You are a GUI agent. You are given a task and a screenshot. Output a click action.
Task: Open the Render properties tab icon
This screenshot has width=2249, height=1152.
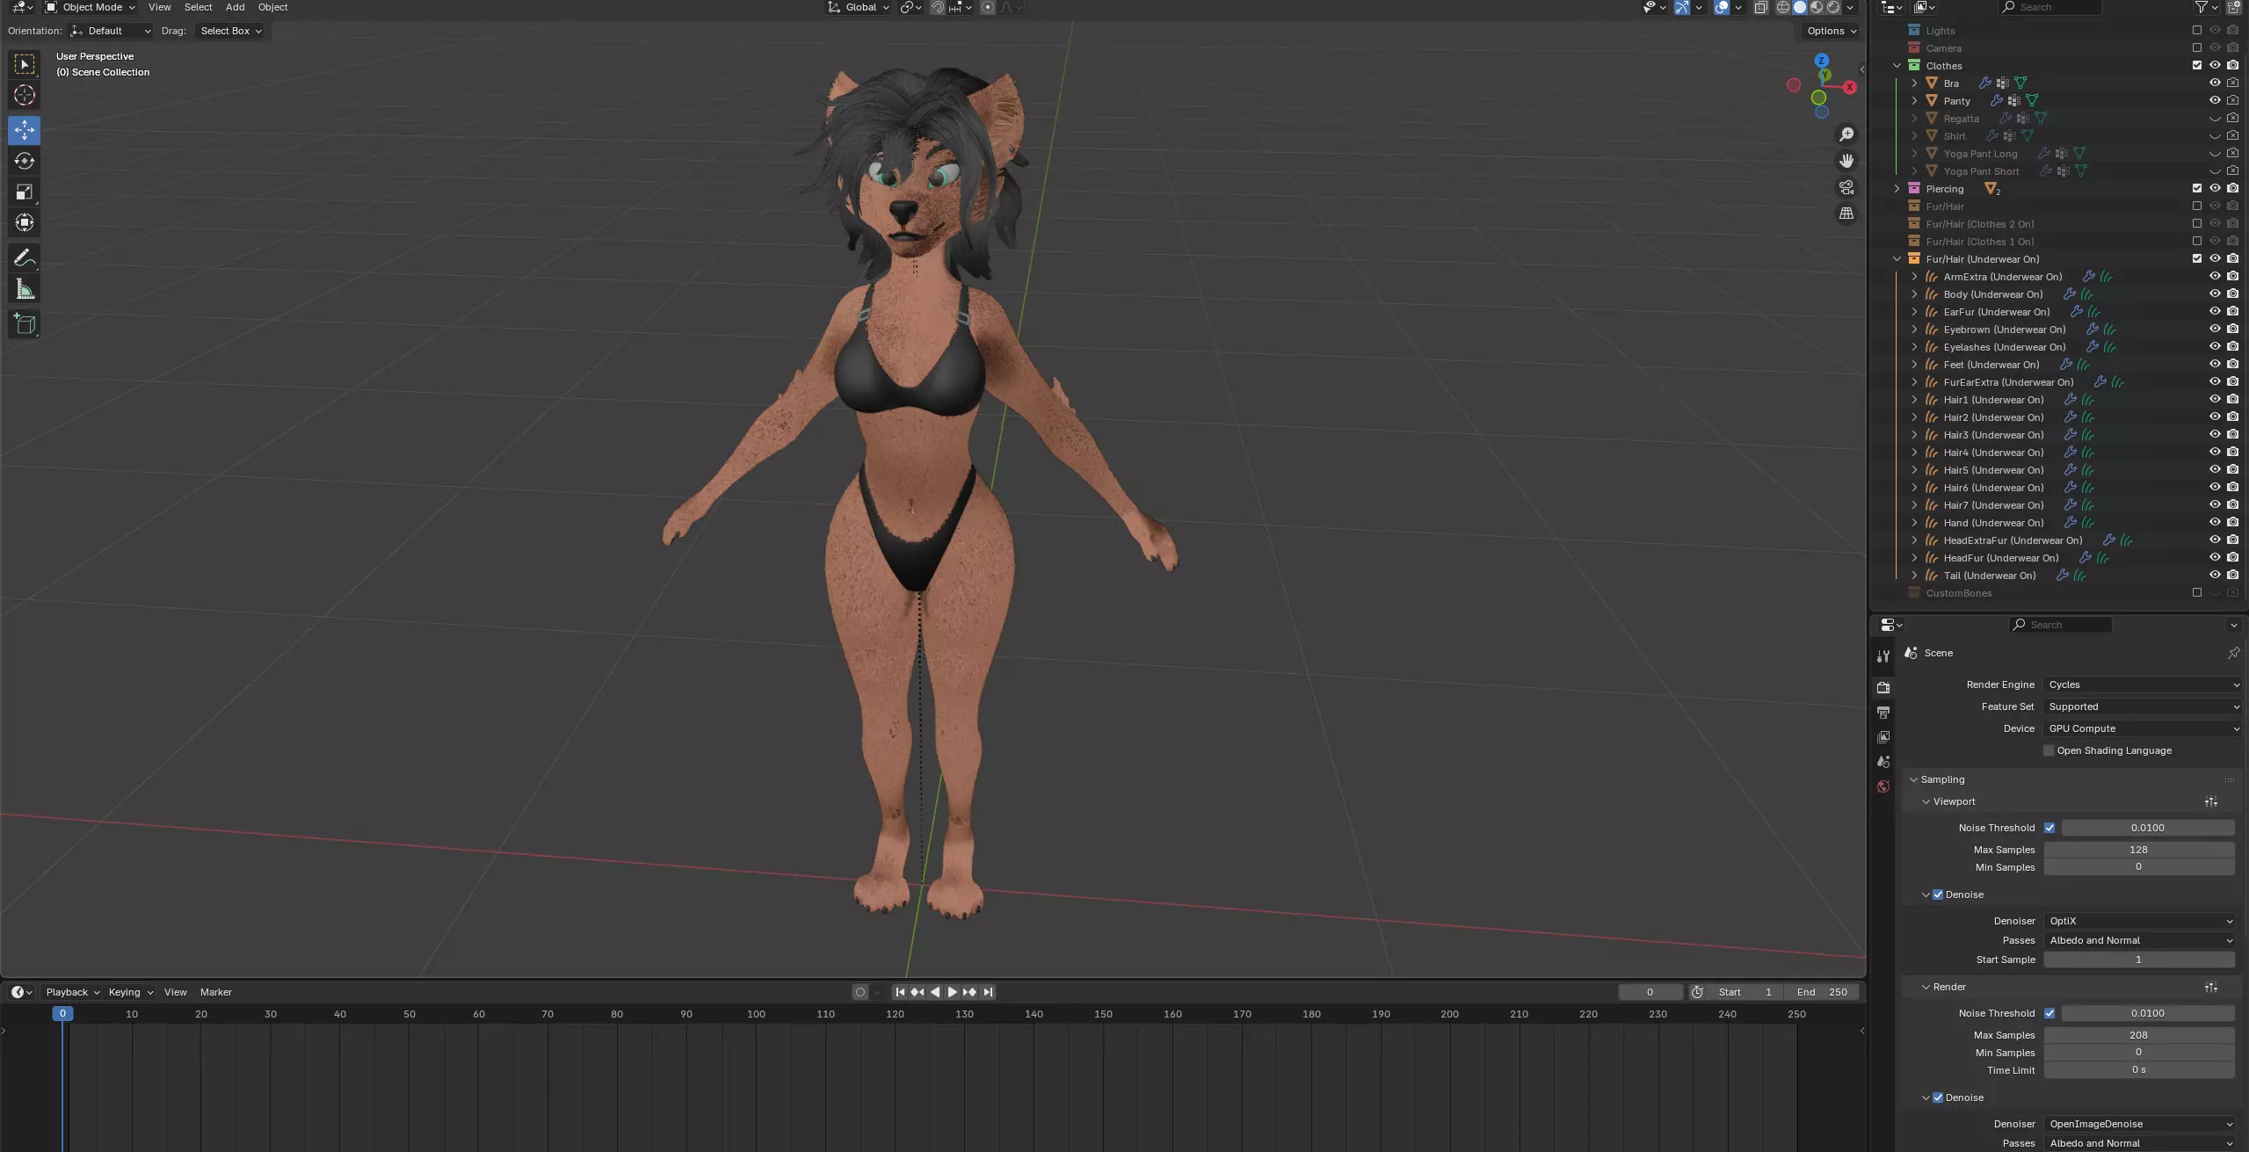point(1883,687)
